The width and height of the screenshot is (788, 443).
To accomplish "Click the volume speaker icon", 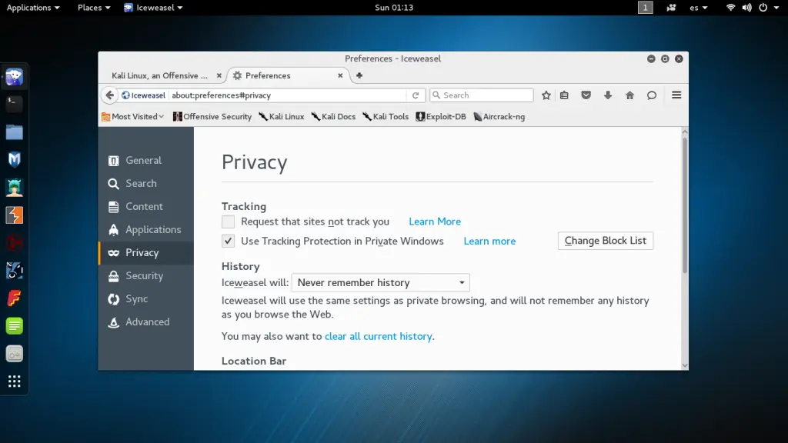I will (x=746, y=8).
